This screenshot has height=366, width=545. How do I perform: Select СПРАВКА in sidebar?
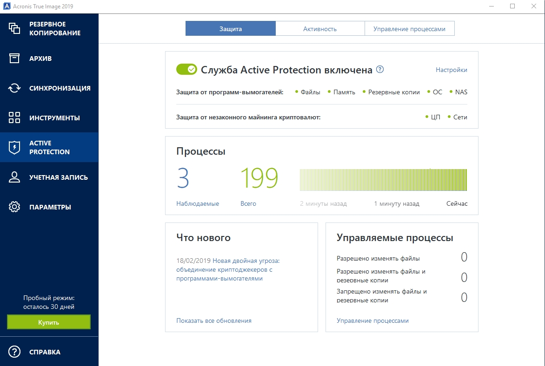click(x=49, y=352)
